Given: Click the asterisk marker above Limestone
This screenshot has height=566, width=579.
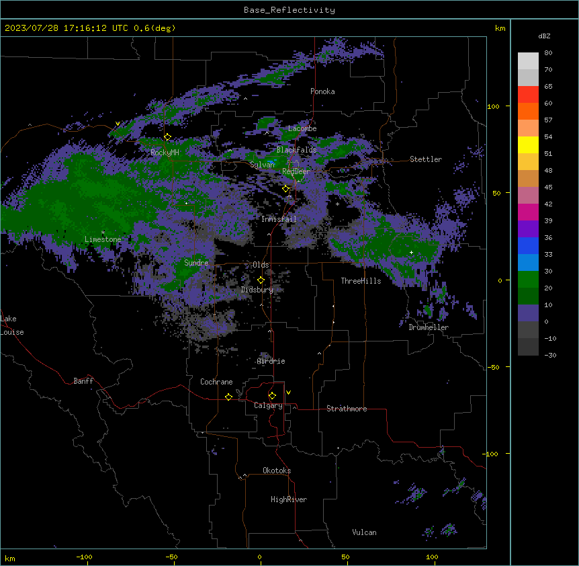Looking at the screenshot, I should click(x=103, y=233).
